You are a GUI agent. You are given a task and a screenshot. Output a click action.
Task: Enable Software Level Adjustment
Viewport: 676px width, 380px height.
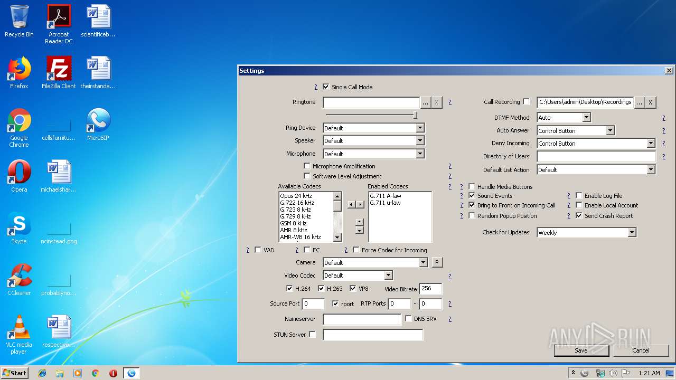coord(307,176)
